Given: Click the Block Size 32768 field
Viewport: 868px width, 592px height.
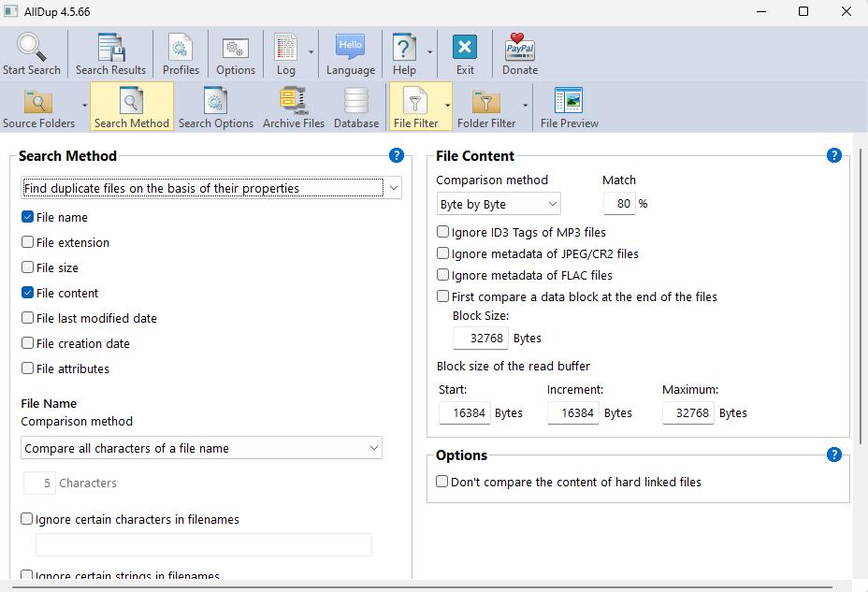Looking at the screenshot, I should point(481,338).
